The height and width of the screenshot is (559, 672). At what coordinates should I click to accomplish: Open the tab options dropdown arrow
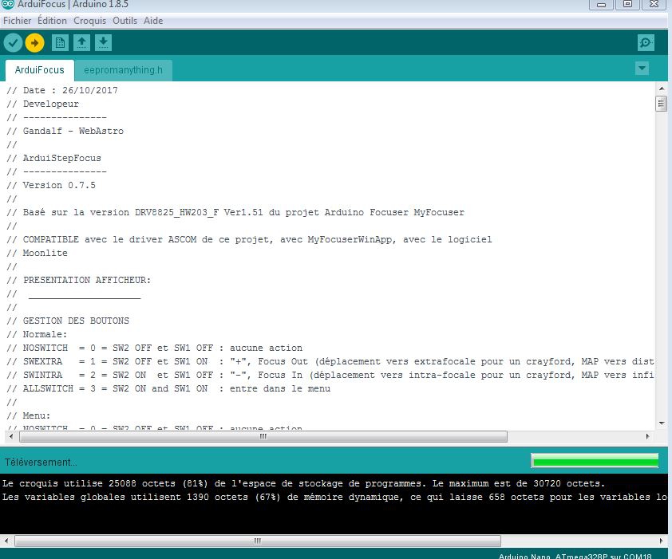tap(642, 68)
